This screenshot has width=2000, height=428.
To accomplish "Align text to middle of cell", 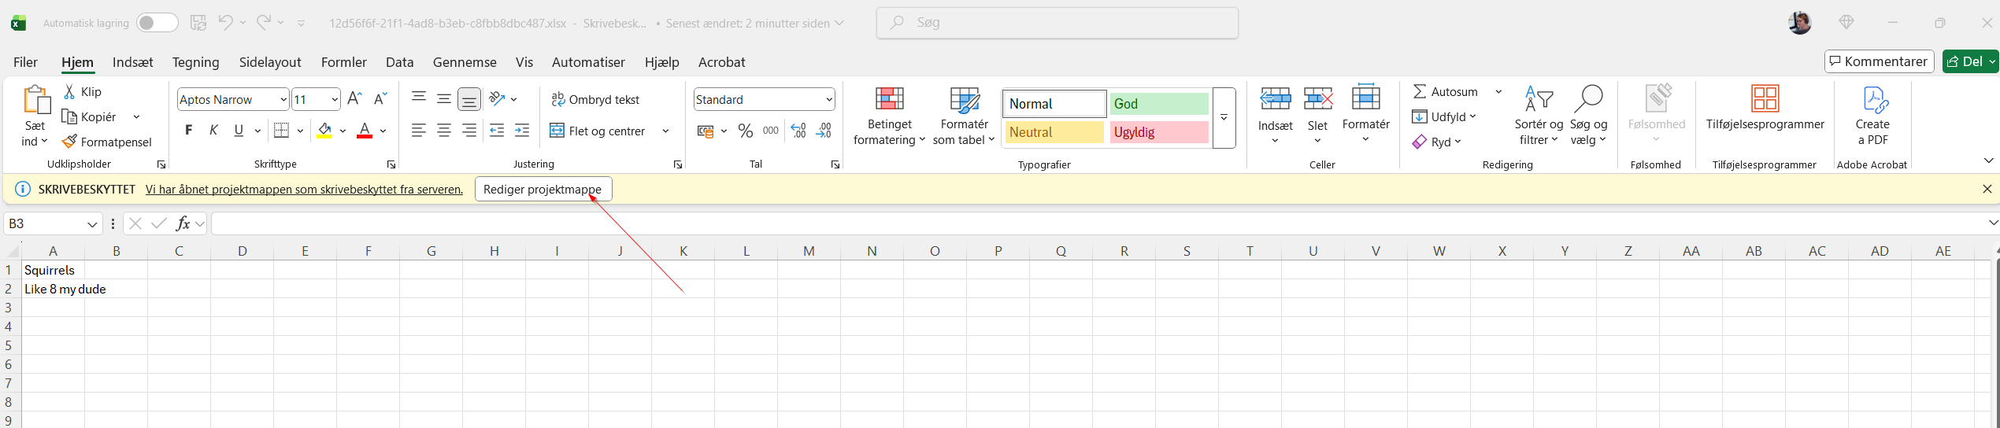I will click(444, 98).
